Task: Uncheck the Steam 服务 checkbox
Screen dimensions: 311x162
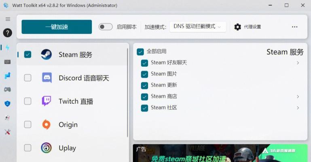Action: (x=28, y=54)
